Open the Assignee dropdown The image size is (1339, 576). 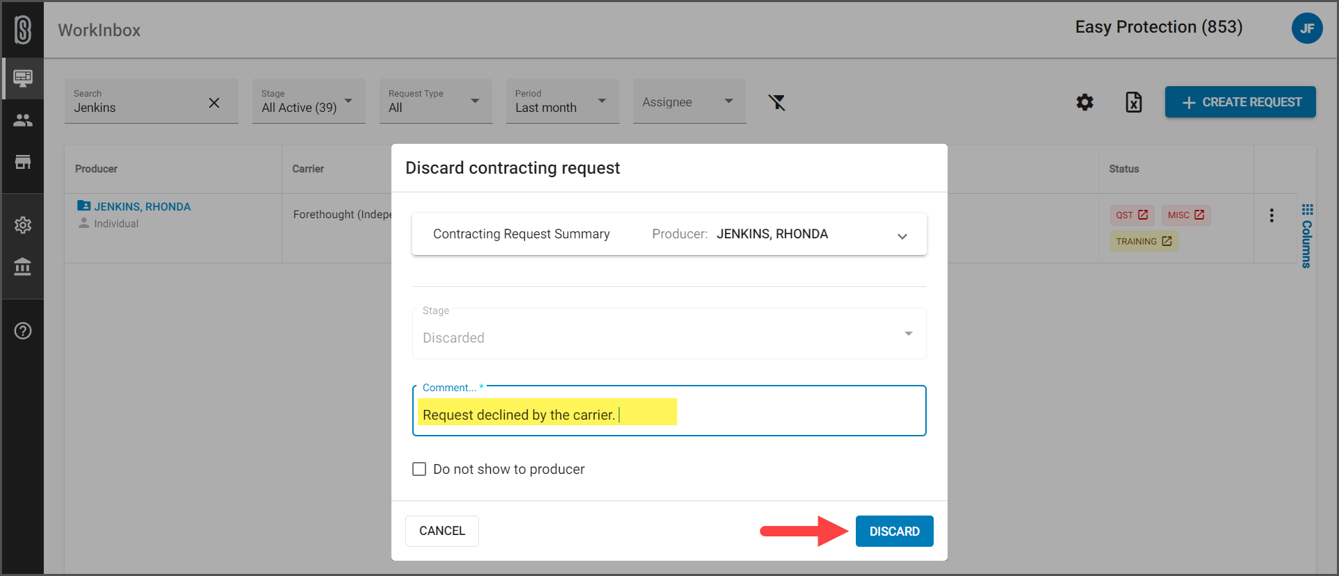[690, 101]
